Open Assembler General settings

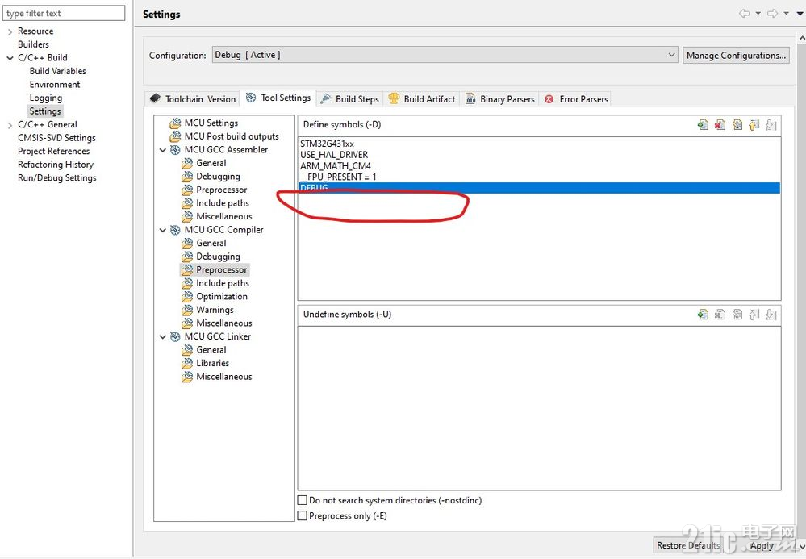(x=211, y=163)
